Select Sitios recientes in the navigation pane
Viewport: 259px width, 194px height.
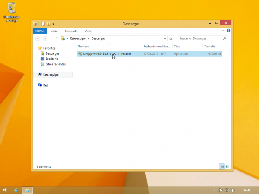click(55, 64)
